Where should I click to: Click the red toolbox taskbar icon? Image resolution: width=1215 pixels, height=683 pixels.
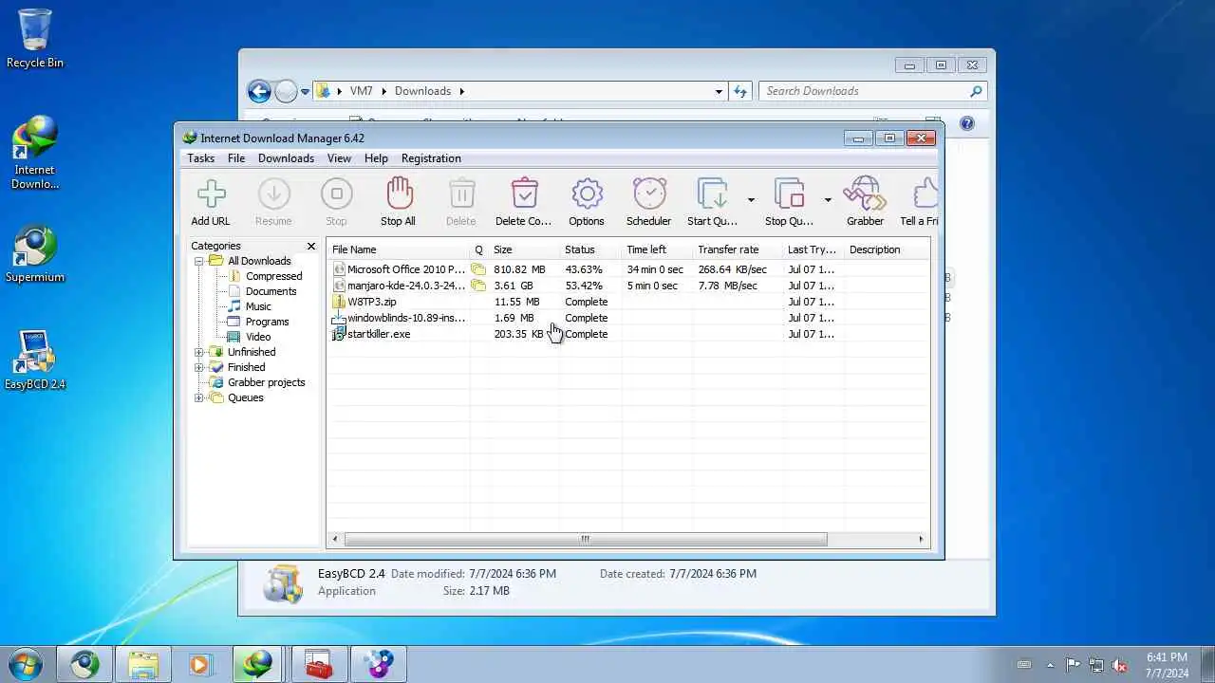[319, 664]
